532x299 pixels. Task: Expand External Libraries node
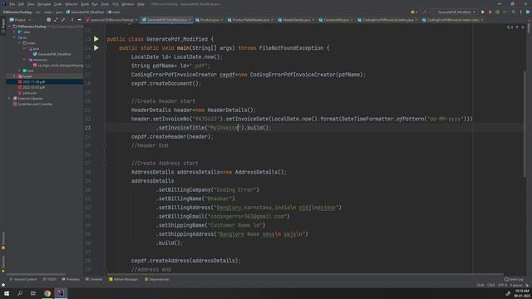pos(10,98)
